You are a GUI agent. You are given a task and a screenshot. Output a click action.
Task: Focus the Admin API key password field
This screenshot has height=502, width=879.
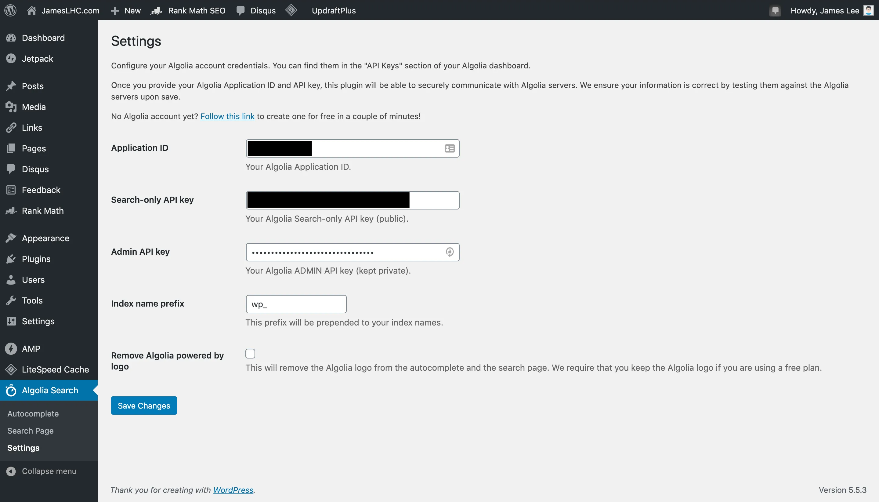353,252
